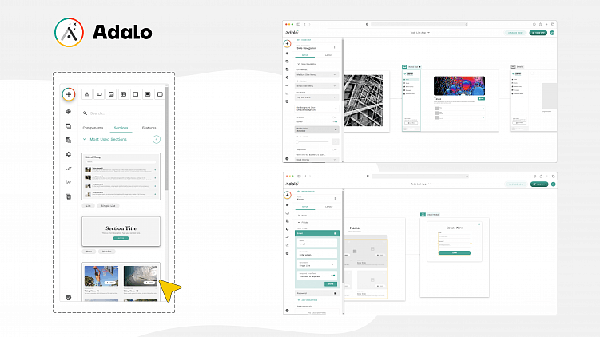
Task: Click the green Share App button in the bottom window
Action: [539, 184]
